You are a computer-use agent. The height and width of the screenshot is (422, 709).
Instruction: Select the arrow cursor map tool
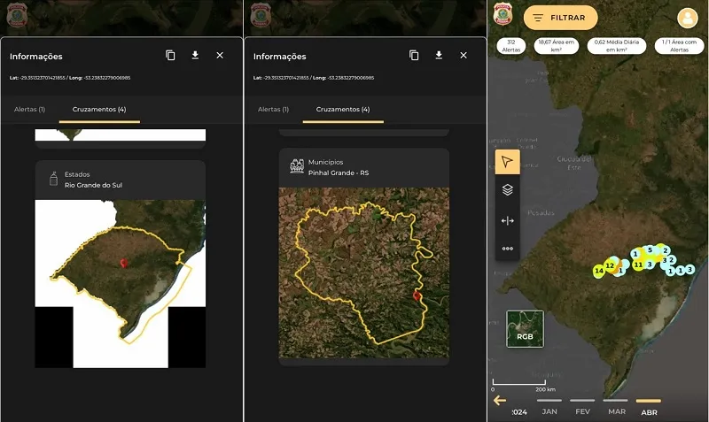pyautogui.click(x=507, y=161)
